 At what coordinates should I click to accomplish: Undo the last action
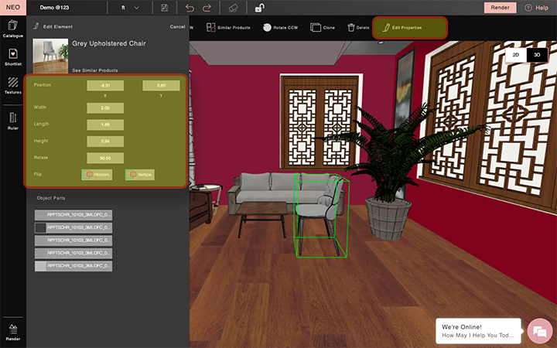[x=190, y=8]
